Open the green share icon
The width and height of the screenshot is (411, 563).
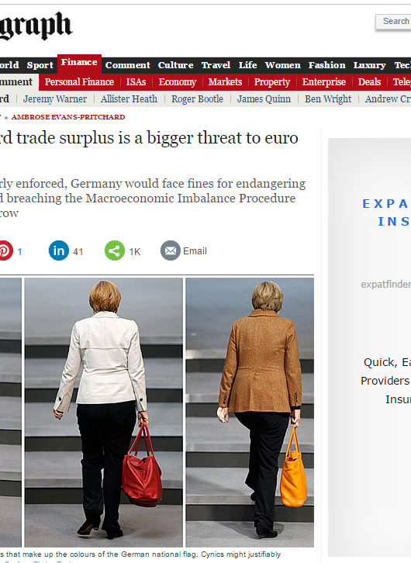click(x=115, y=250)
